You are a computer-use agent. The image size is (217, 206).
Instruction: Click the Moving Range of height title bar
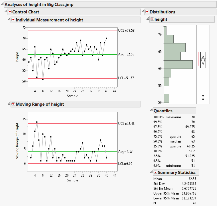tap(40, 104)
